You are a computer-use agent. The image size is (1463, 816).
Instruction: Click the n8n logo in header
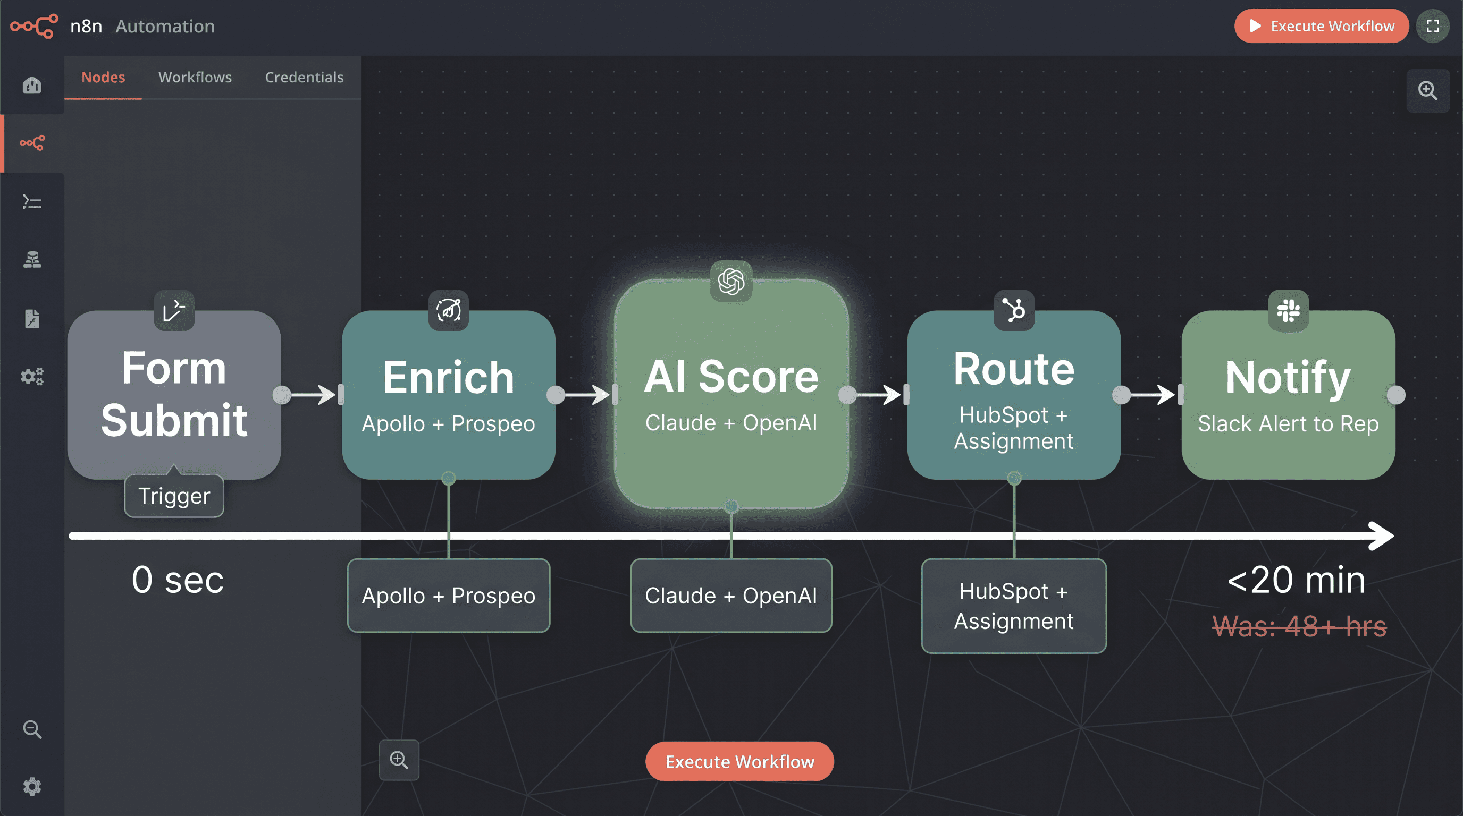click(x=34, y=26)
